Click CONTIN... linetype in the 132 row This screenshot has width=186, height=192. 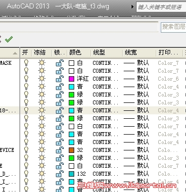105,174
